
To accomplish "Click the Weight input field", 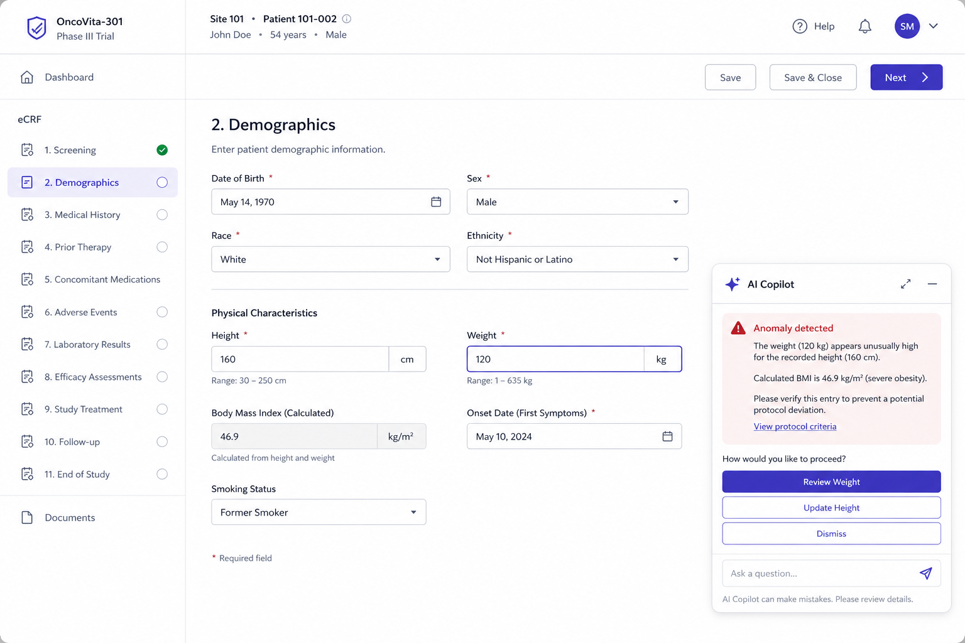I will point(556,359).
